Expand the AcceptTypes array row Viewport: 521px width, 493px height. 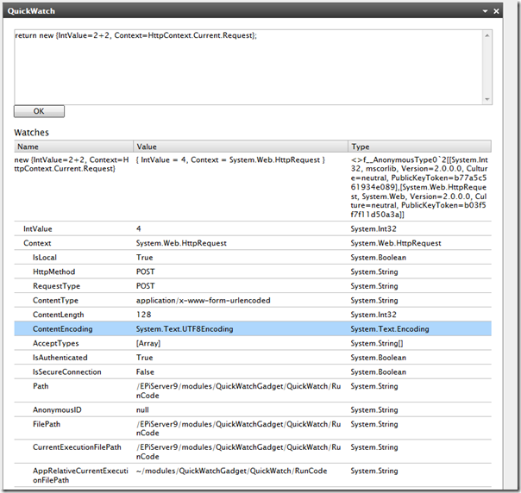coord(55,343)
